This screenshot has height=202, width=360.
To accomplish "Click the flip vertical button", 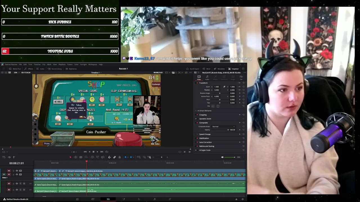I will [x=218, y=106].
